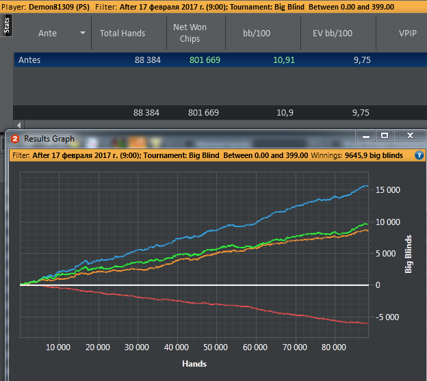427x381 pixels.
Task: Click 88 384 in the Antes row
Action: [148, 60]
